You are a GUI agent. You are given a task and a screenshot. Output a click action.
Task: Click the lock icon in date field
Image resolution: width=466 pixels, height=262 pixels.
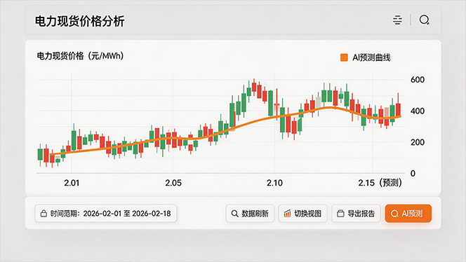click(44, 214)
